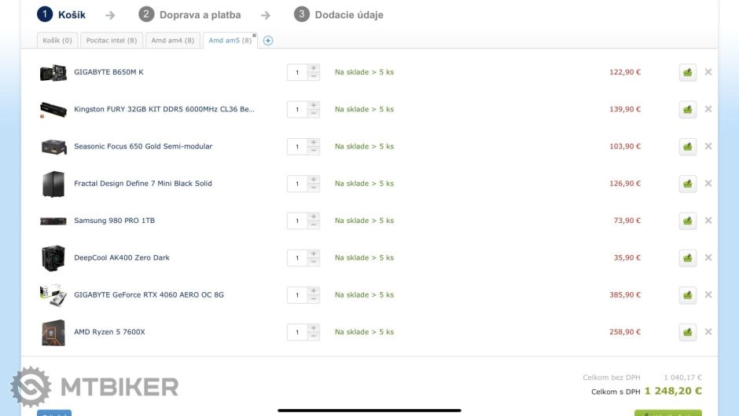The width and height of the screenshot is (739, 416).
Task: Open Samsung 980 PRO 1TB product link
Action: coord(114,221)
